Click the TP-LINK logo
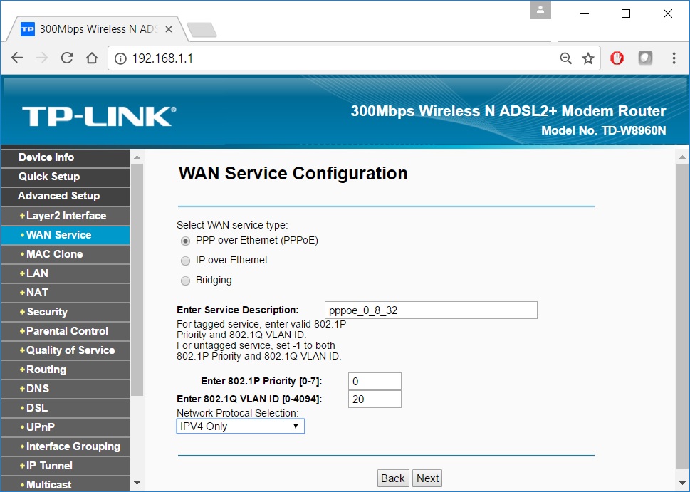Image resolution: width=690 pixels, height=492 pixels. [x=100, y=116]
